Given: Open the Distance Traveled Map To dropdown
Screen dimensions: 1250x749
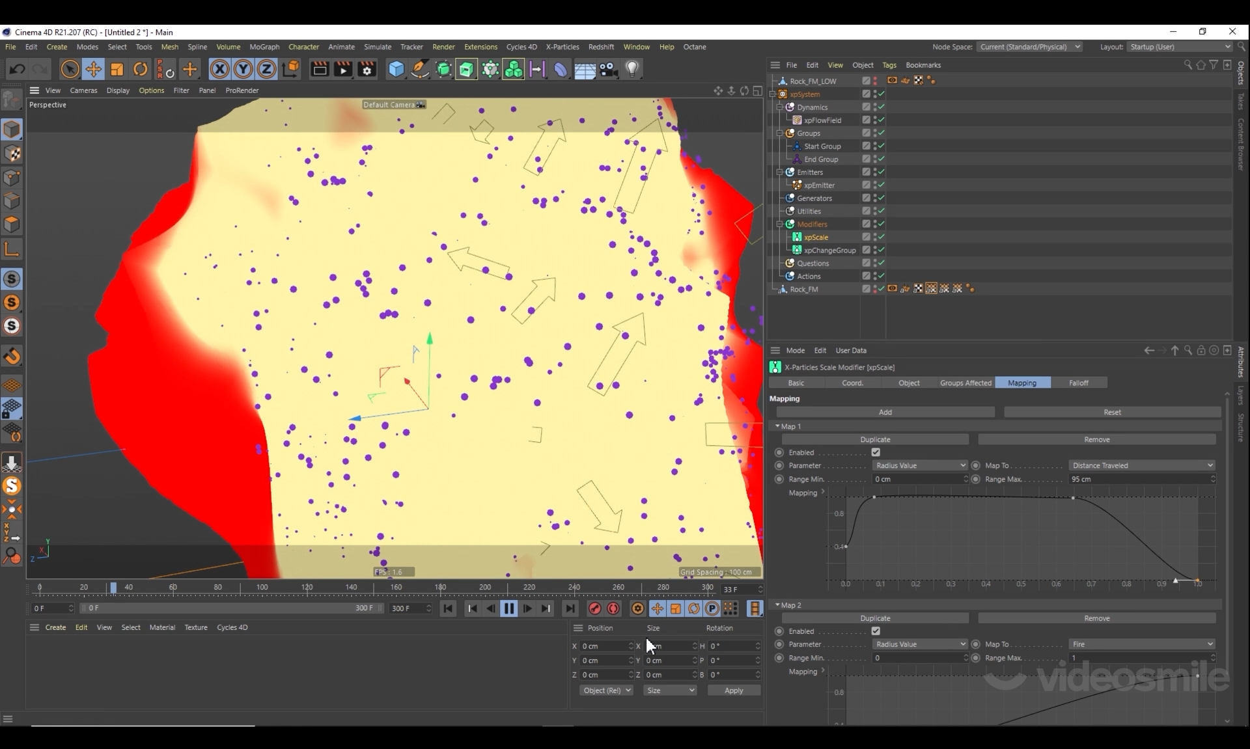Looking at the screenshot, I should (1142, 465).
